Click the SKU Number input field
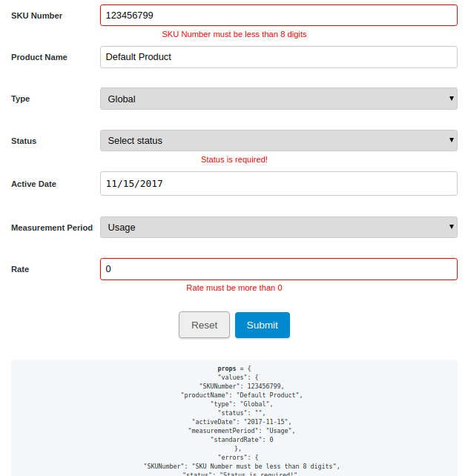 tap(278, 15)
